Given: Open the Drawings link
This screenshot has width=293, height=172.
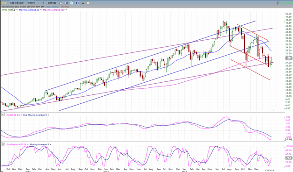Looking at the screenshot, I should coord(65,7).
